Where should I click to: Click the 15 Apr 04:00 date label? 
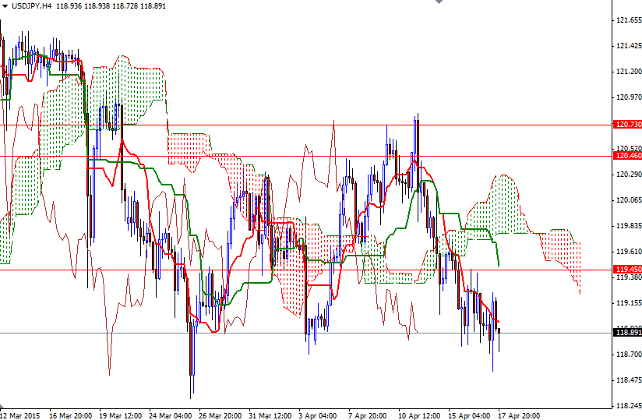pyautogui.click(x=469, y=416)
